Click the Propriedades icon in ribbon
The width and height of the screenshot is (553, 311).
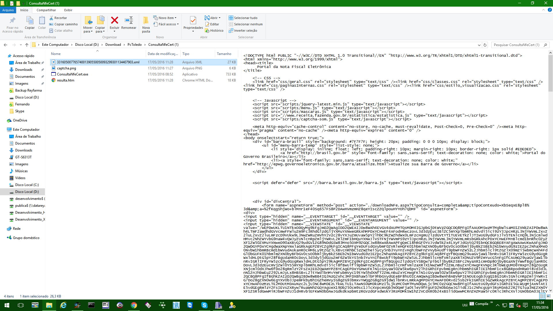193,20
